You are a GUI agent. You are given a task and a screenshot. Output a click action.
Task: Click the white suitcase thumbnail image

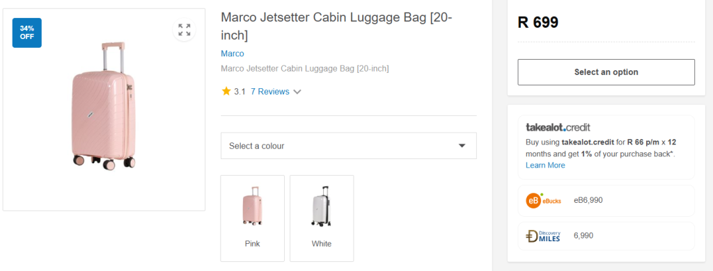click(x=321, y=206)
